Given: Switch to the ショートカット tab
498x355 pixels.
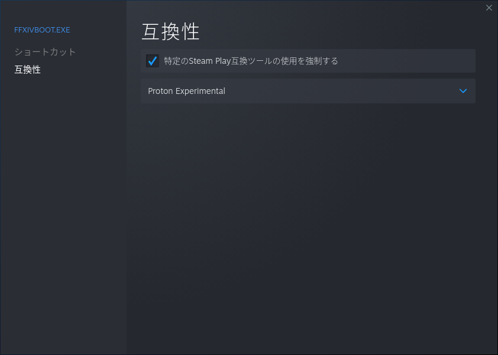Looking at the screenshot, I should (x=45, y=52).
